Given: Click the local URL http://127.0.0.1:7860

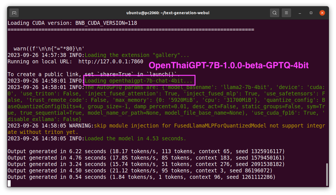Looking at the screenshot, I should (x=111, y=62).
